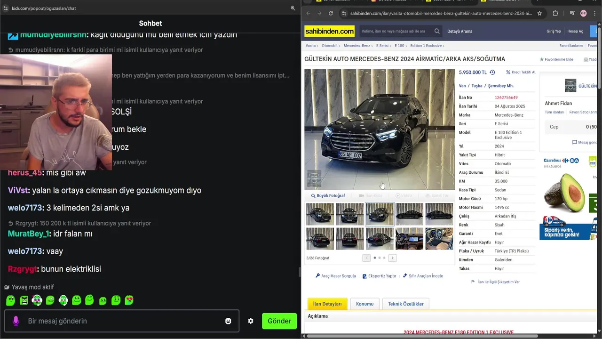The image size is (602, 339).
Task: Open the Vasıta breadcrumb
Action: tap(310, 46)
